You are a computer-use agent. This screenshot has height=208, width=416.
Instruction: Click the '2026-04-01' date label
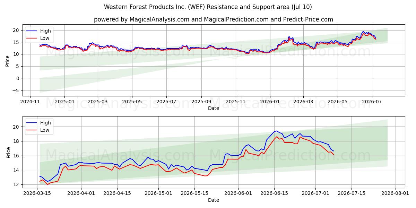point(81,194)
